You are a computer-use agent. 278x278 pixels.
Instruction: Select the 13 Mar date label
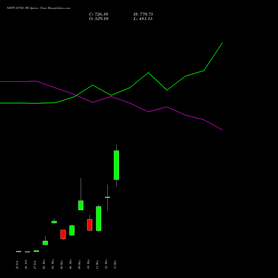point(115,264)
